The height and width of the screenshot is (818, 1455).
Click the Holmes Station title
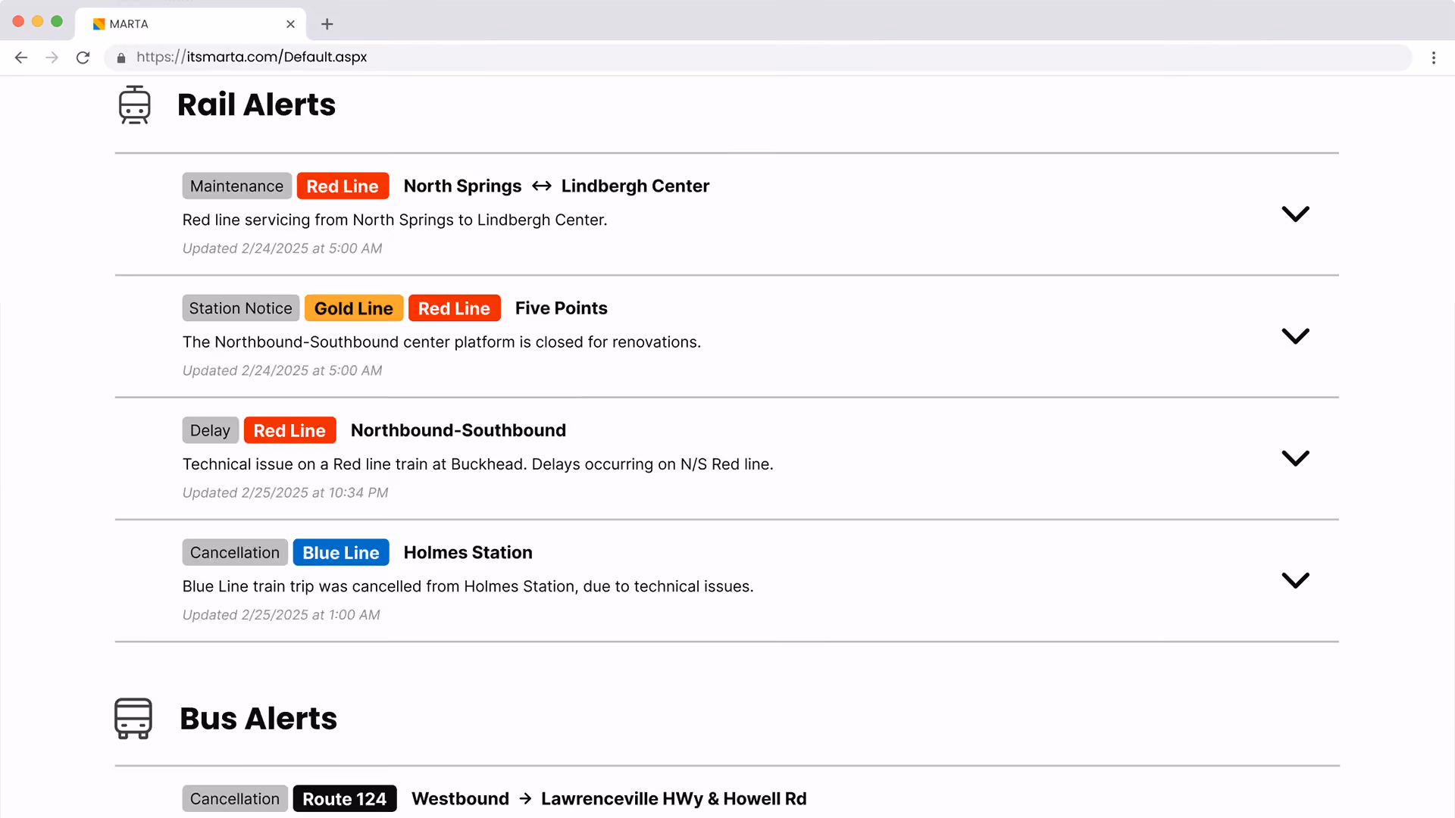(x=468, y=552)
